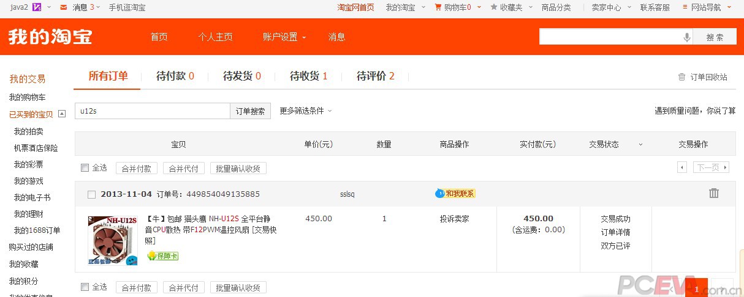Switch to the 待发货 tab
Viewport: 744px width, 297px height.
[x=242, y=76]
